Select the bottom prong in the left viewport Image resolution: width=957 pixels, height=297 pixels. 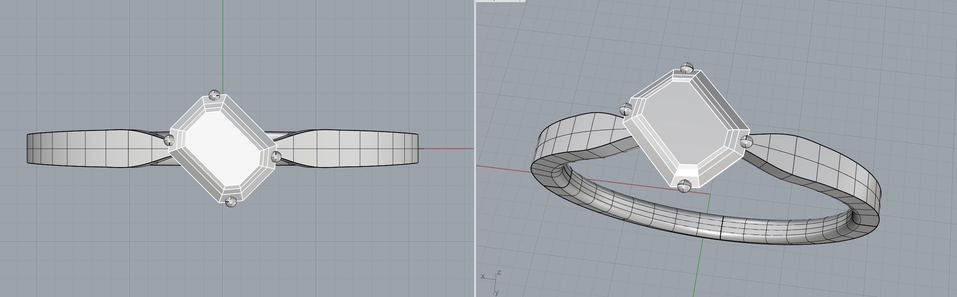coord(231,202)
